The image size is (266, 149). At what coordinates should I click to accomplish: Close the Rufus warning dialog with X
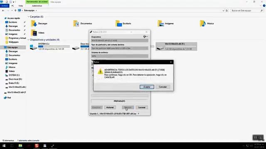(171, 62)
